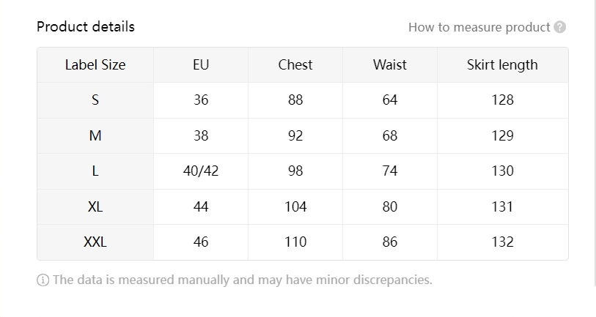The width and height of the screenshot is (596, 317).
Task: Select the L size row label
Action: (95, 171)
